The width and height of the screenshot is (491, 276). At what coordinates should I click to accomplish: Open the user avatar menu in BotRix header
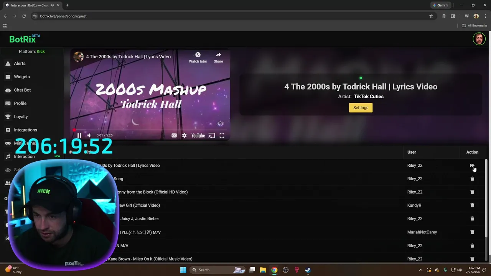[x=479, y=39]
